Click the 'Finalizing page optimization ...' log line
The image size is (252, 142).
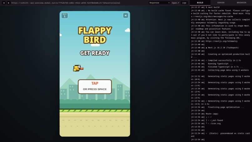(218, 107)
